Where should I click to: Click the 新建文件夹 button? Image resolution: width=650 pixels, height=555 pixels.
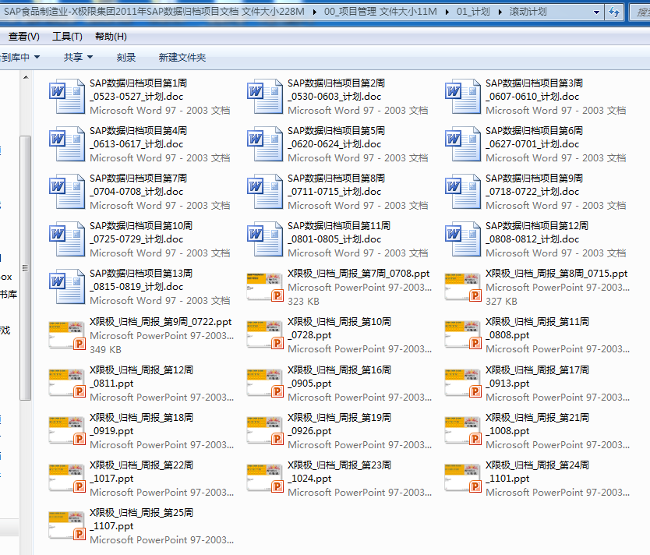(x=182, y=57)
